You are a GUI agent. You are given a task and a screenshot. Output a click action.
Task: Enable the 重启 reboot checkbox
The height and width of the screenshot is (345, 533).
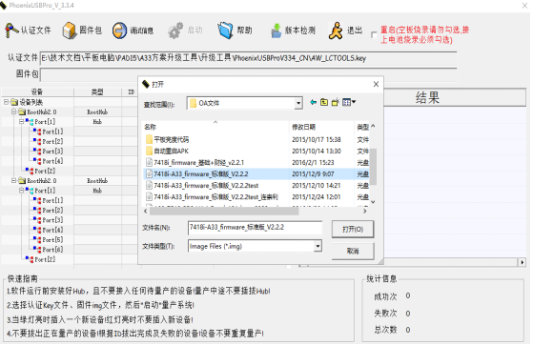[374, 35]
